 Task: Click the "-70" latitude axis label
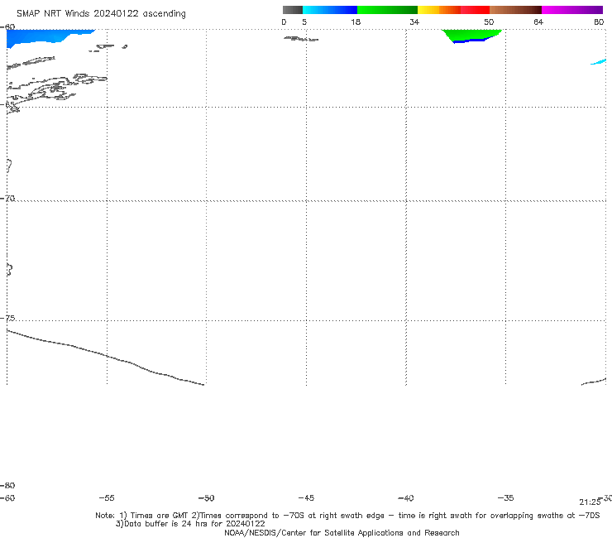click(x=7, y=199)
